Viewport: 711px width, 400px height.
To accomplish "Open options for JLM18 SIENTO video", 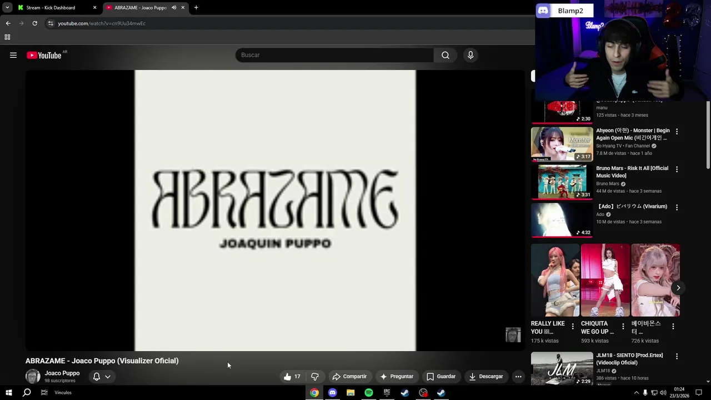I will coord(677,356).
